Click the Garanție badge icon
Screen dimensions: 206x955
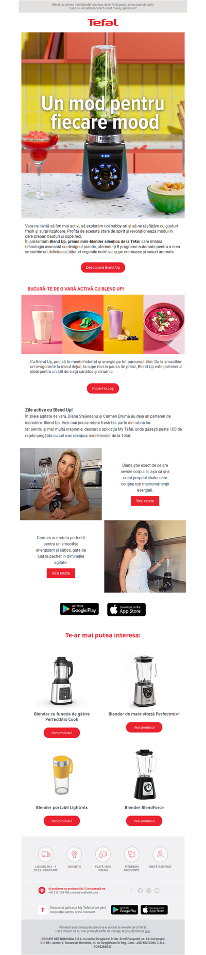pyautogui.click(x=74, y=854)
